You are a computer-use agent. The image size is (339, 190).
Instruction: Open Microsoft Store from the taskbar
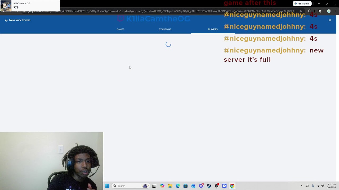[185, 186]
